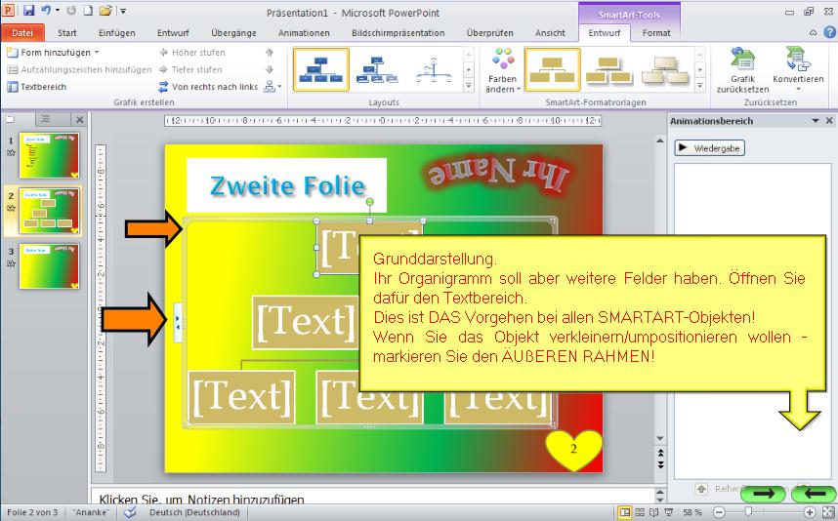Screen dimensions: 838x521
Task: Switch to Slide Sorter view in status bar
Action: point(640,512)
